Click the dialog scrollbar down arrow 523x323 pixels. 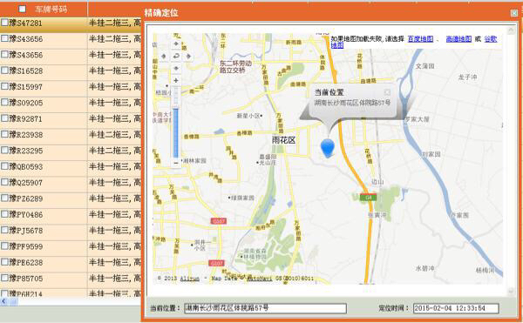pos(511,292)
